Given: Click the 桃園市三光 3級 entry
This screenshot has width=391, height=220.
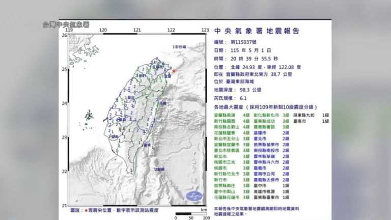Looking at the screenshot, I should (232, 162).
